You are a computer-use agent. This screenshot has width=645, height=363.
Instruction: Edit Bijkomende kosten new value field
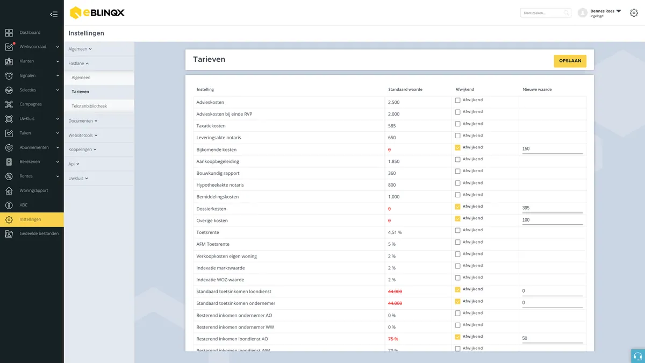click(553, 149)
